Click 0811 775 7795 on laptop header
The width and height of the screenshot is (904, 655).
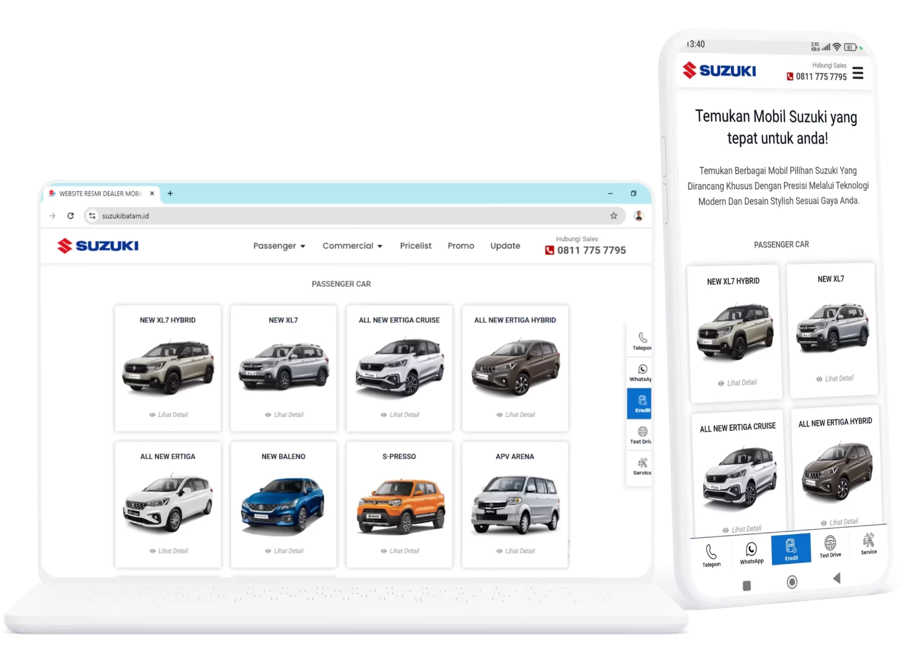(591, 250)
